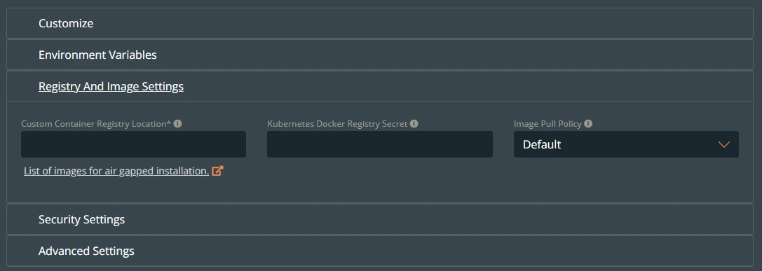The width and height of the screenshot is (762, 271).
Task: Open List of images for air gapped installation
Action: (x=116, y=171)
